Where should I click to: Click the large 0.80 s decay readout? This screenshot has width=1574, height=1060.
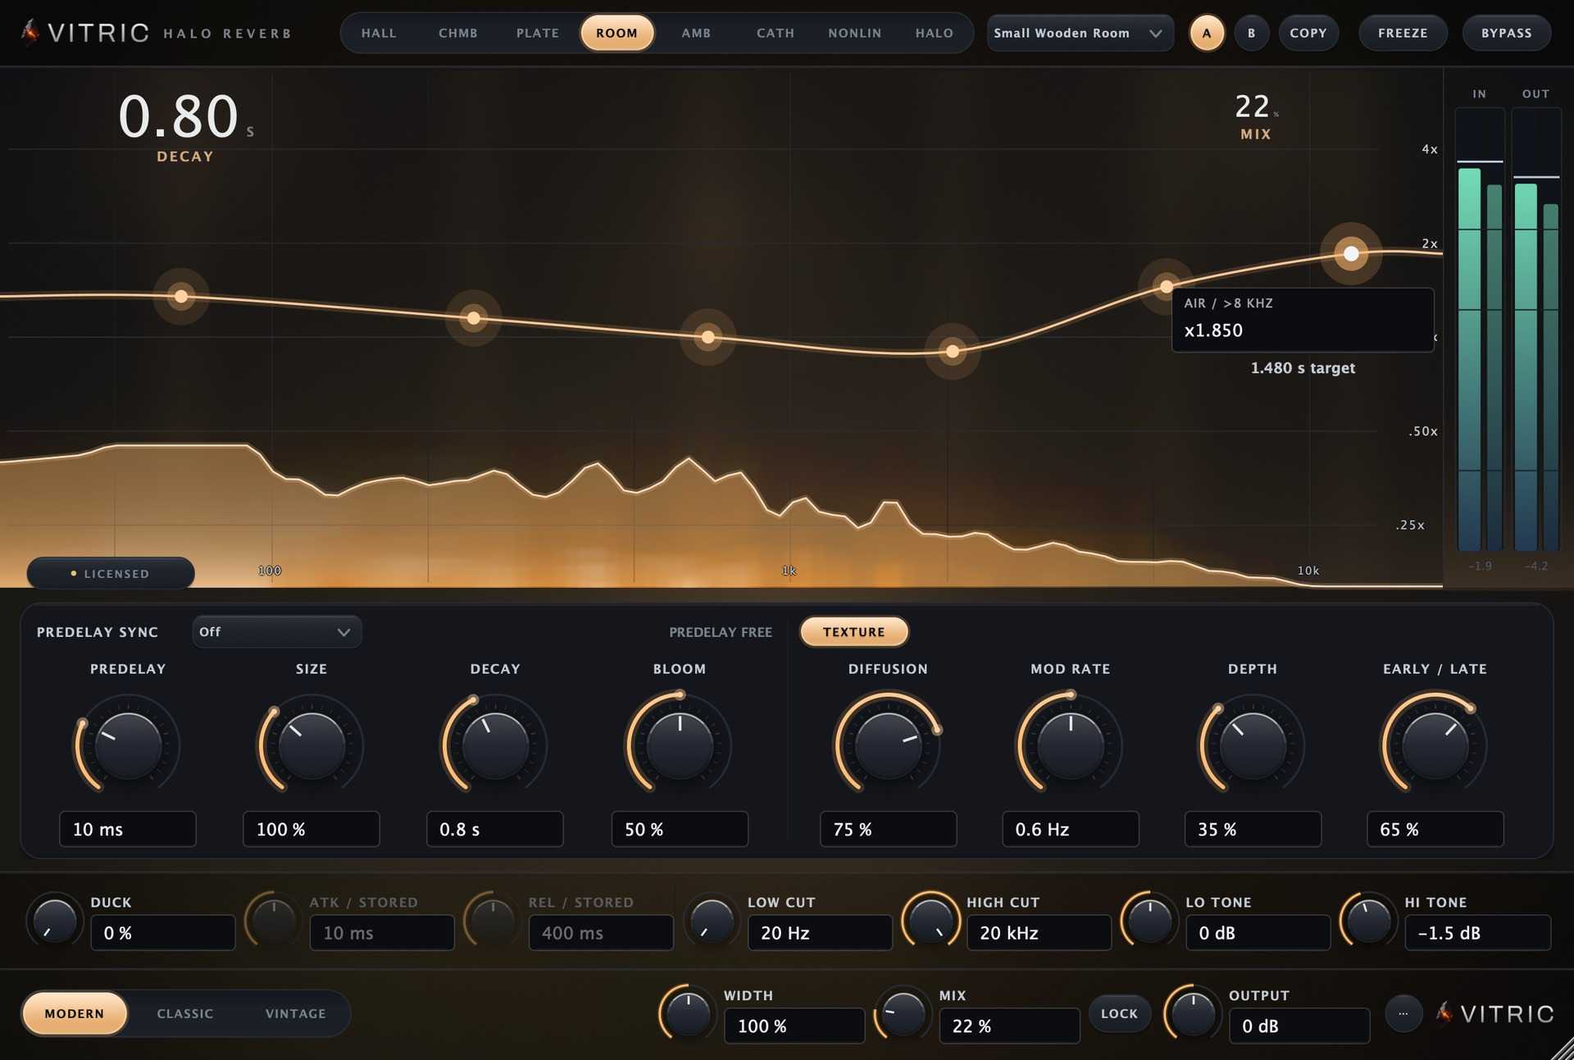coord(186,116)
